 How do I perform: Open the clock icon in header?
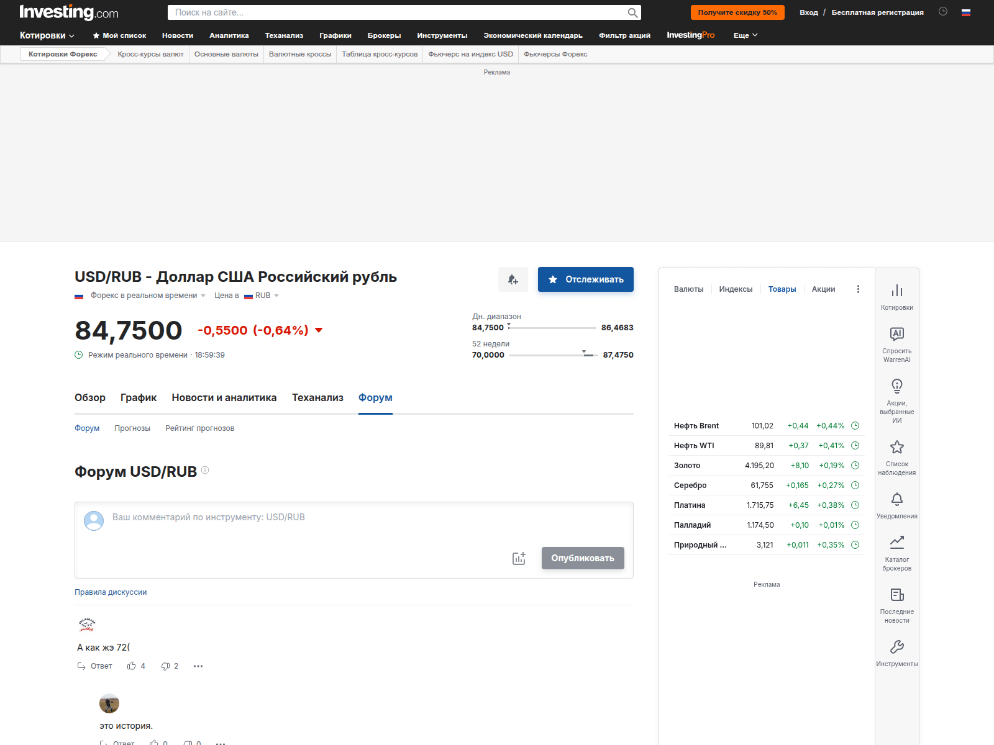(943, 11)
